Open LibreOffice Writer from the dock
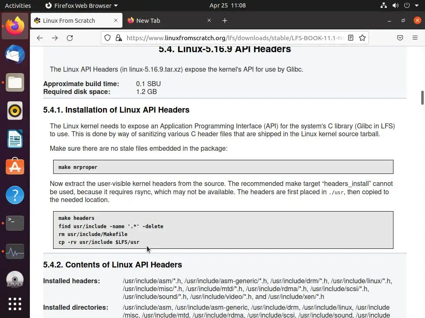The width and height of the screenshot is (425, 318). pos(15,139)
